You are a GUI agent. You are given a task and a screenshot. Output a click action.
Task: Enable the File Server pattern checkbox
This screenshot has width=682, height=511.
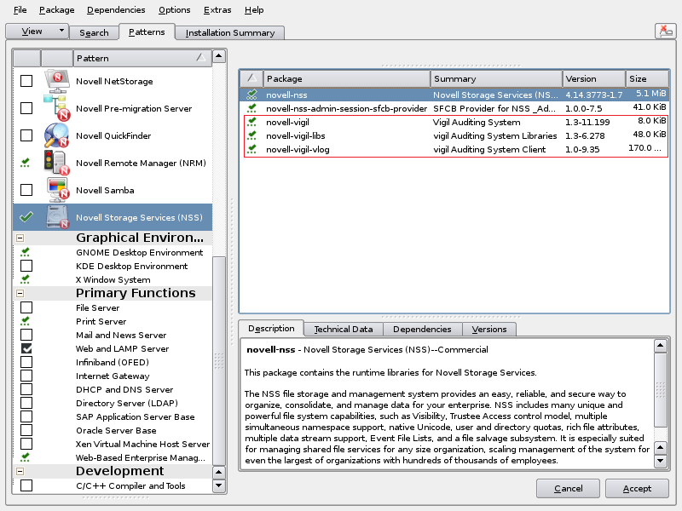26,307
